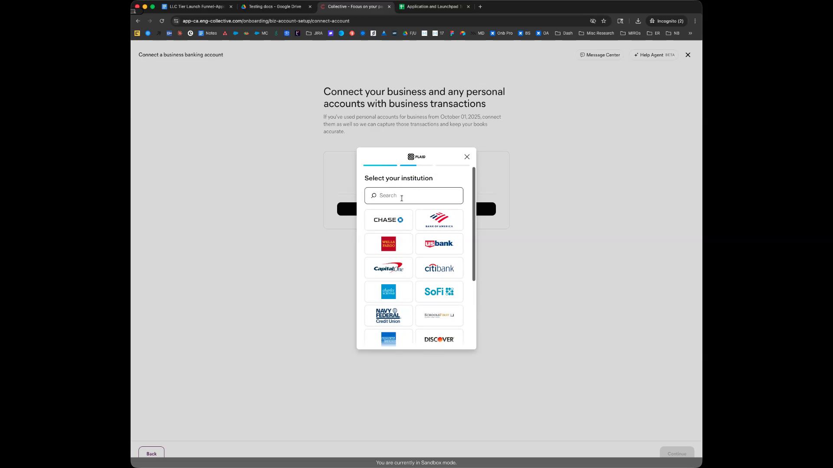This screenshot has height=468, width=833.
Task: Choose the Discover logo tile
Action: tap(439, 339)
